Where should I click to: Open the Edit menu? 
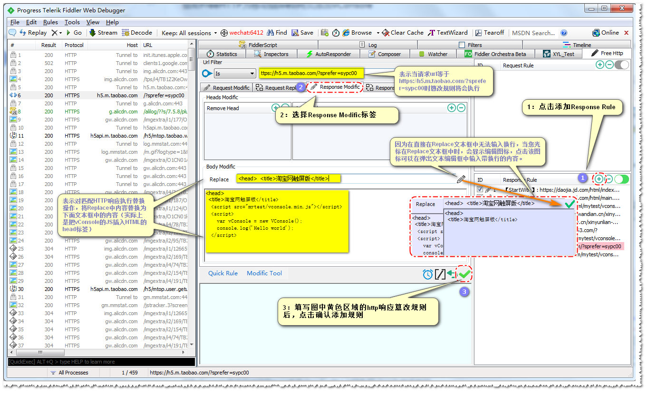pos(31,22)
